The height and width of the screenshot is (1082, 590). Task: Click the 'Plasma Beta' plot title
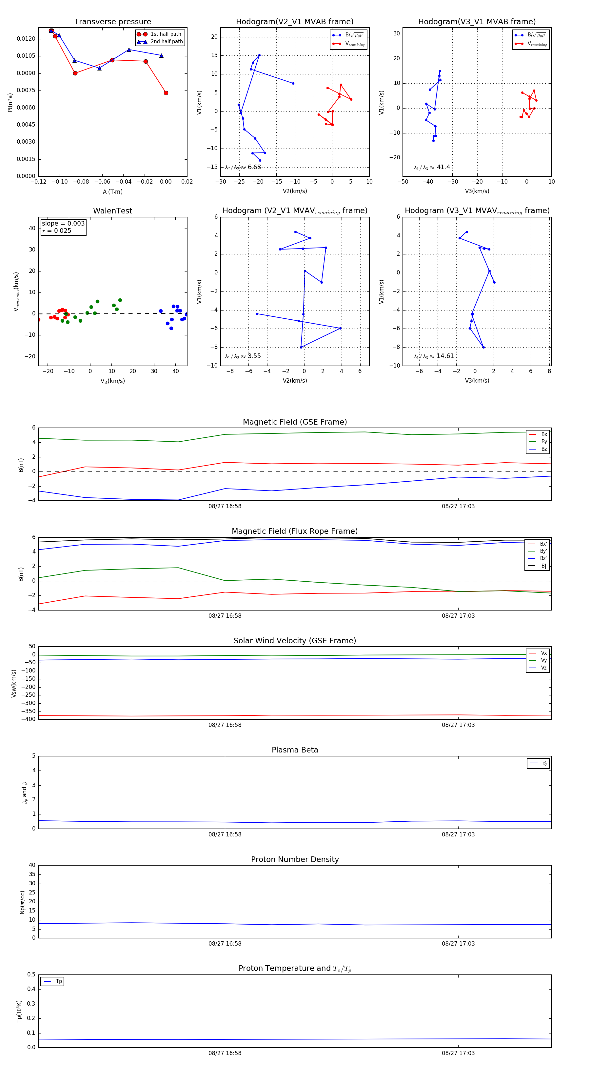pyautogui.click(x=295, y=750)
